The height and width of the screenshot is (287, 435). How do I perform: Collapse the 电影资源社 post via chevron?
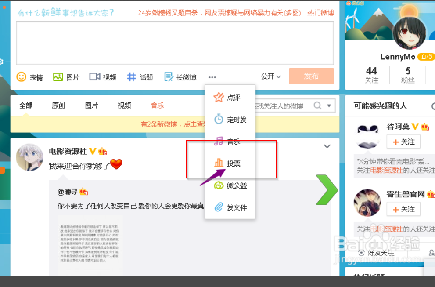(327, 146)
